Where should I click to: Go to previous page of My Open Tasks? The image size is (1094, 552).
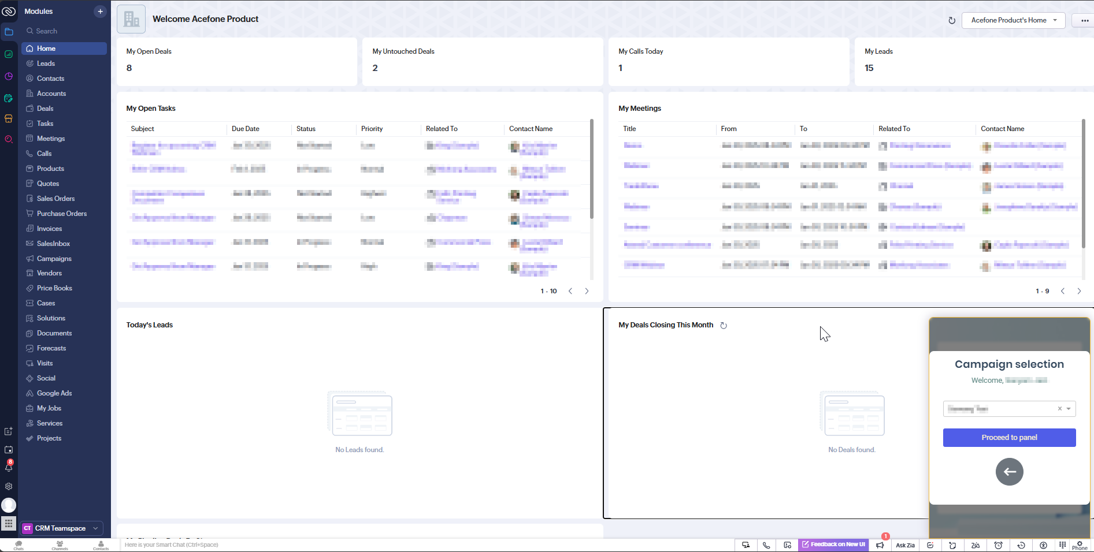(x=570, y=291)
